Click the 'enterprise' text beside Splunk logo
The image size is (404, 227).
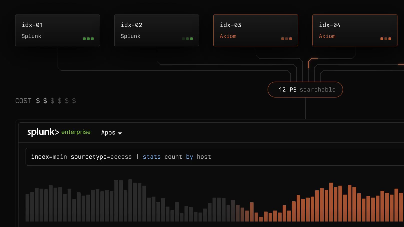pos(76,132)
